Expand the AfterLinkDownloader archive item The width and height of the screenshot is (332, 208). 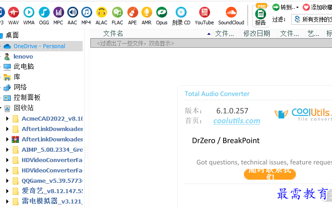point(7,139)
